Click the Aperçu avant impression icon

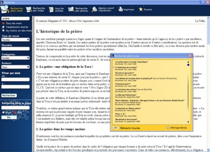pyautogui.click(x=94, y=9)
